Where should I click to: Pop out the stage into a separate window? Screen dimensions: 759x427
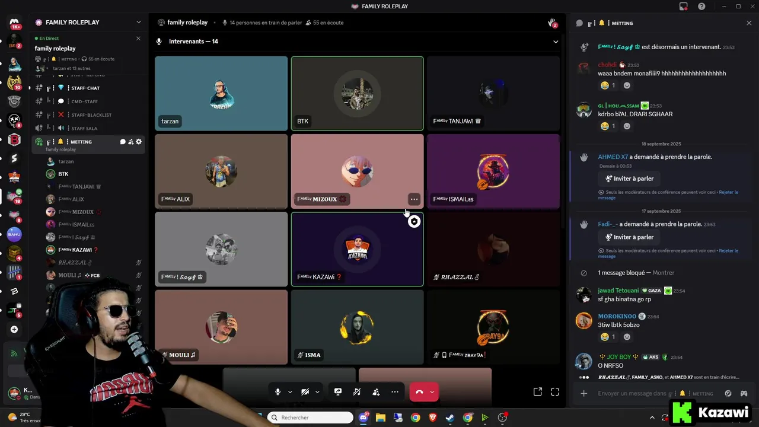pos(538,392)
